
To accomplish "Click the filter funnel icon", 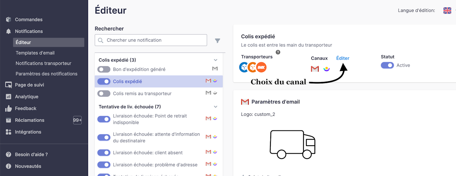I will (217, 41).
